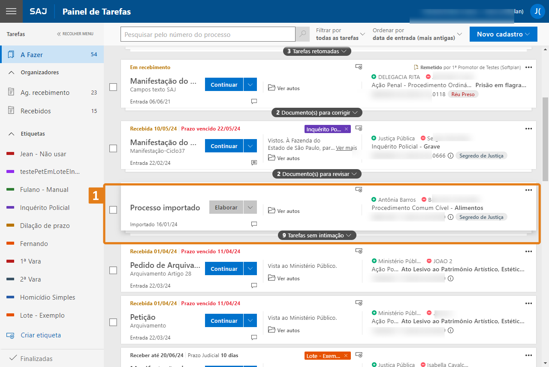The height and width of the screenshot is (367, 549).
Task: Expand 9 Tarefas sem intimação
Action: 317,235
